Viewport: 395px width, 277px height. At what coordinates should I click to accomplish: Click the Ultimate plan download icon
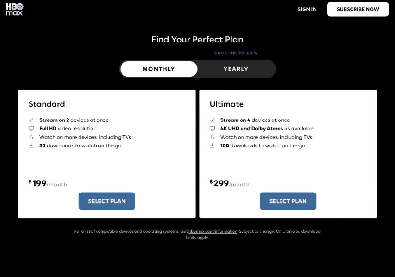pos(213,145)
